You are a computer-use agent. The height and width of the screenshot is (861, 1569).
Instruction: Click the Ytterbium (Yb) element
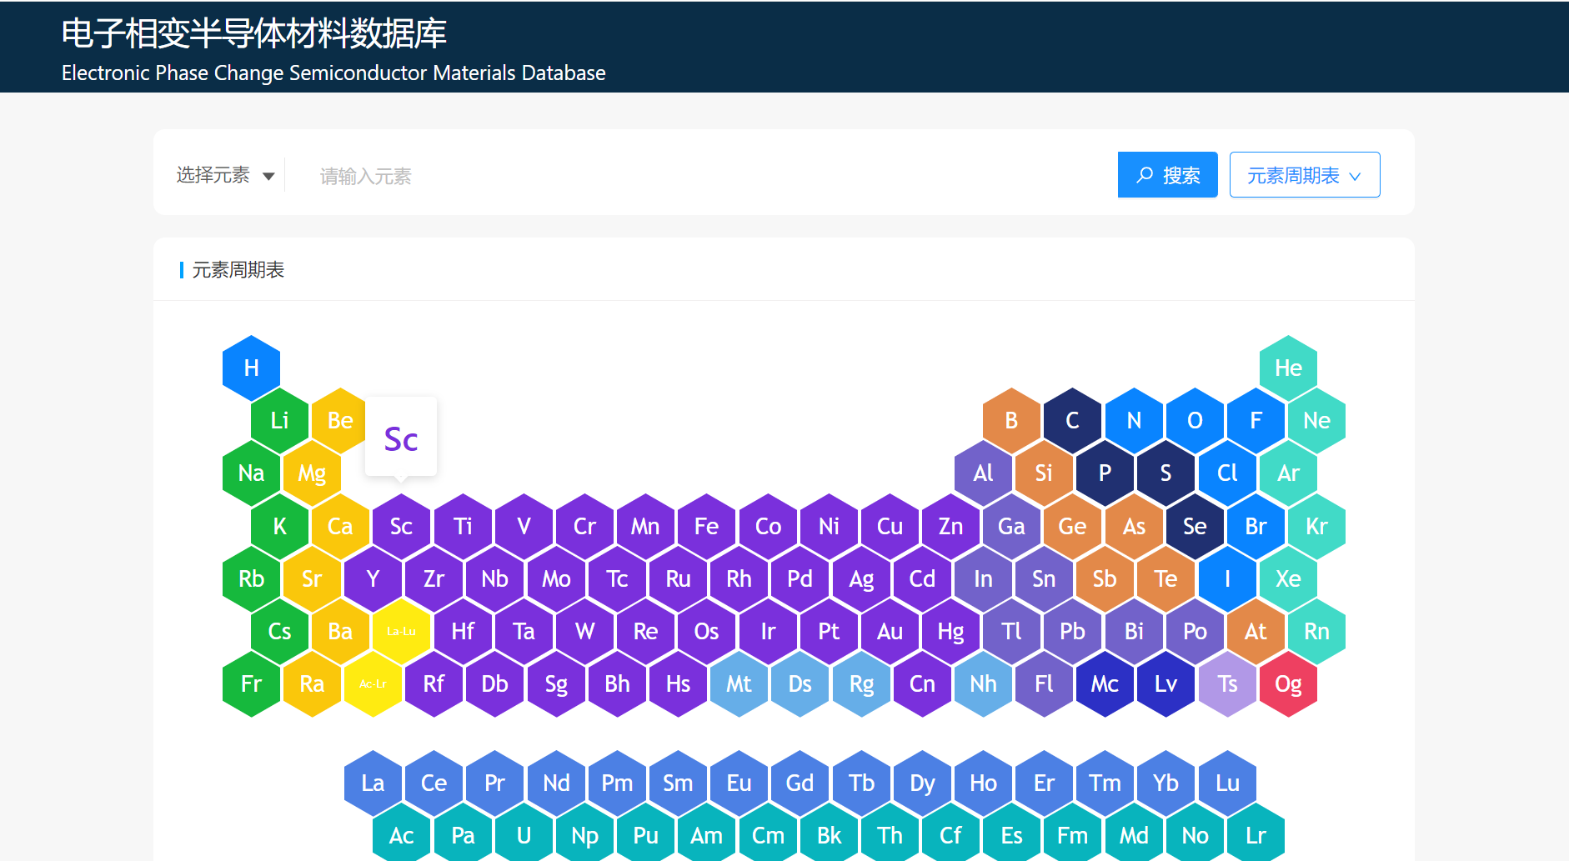[x=1165, y=783]
